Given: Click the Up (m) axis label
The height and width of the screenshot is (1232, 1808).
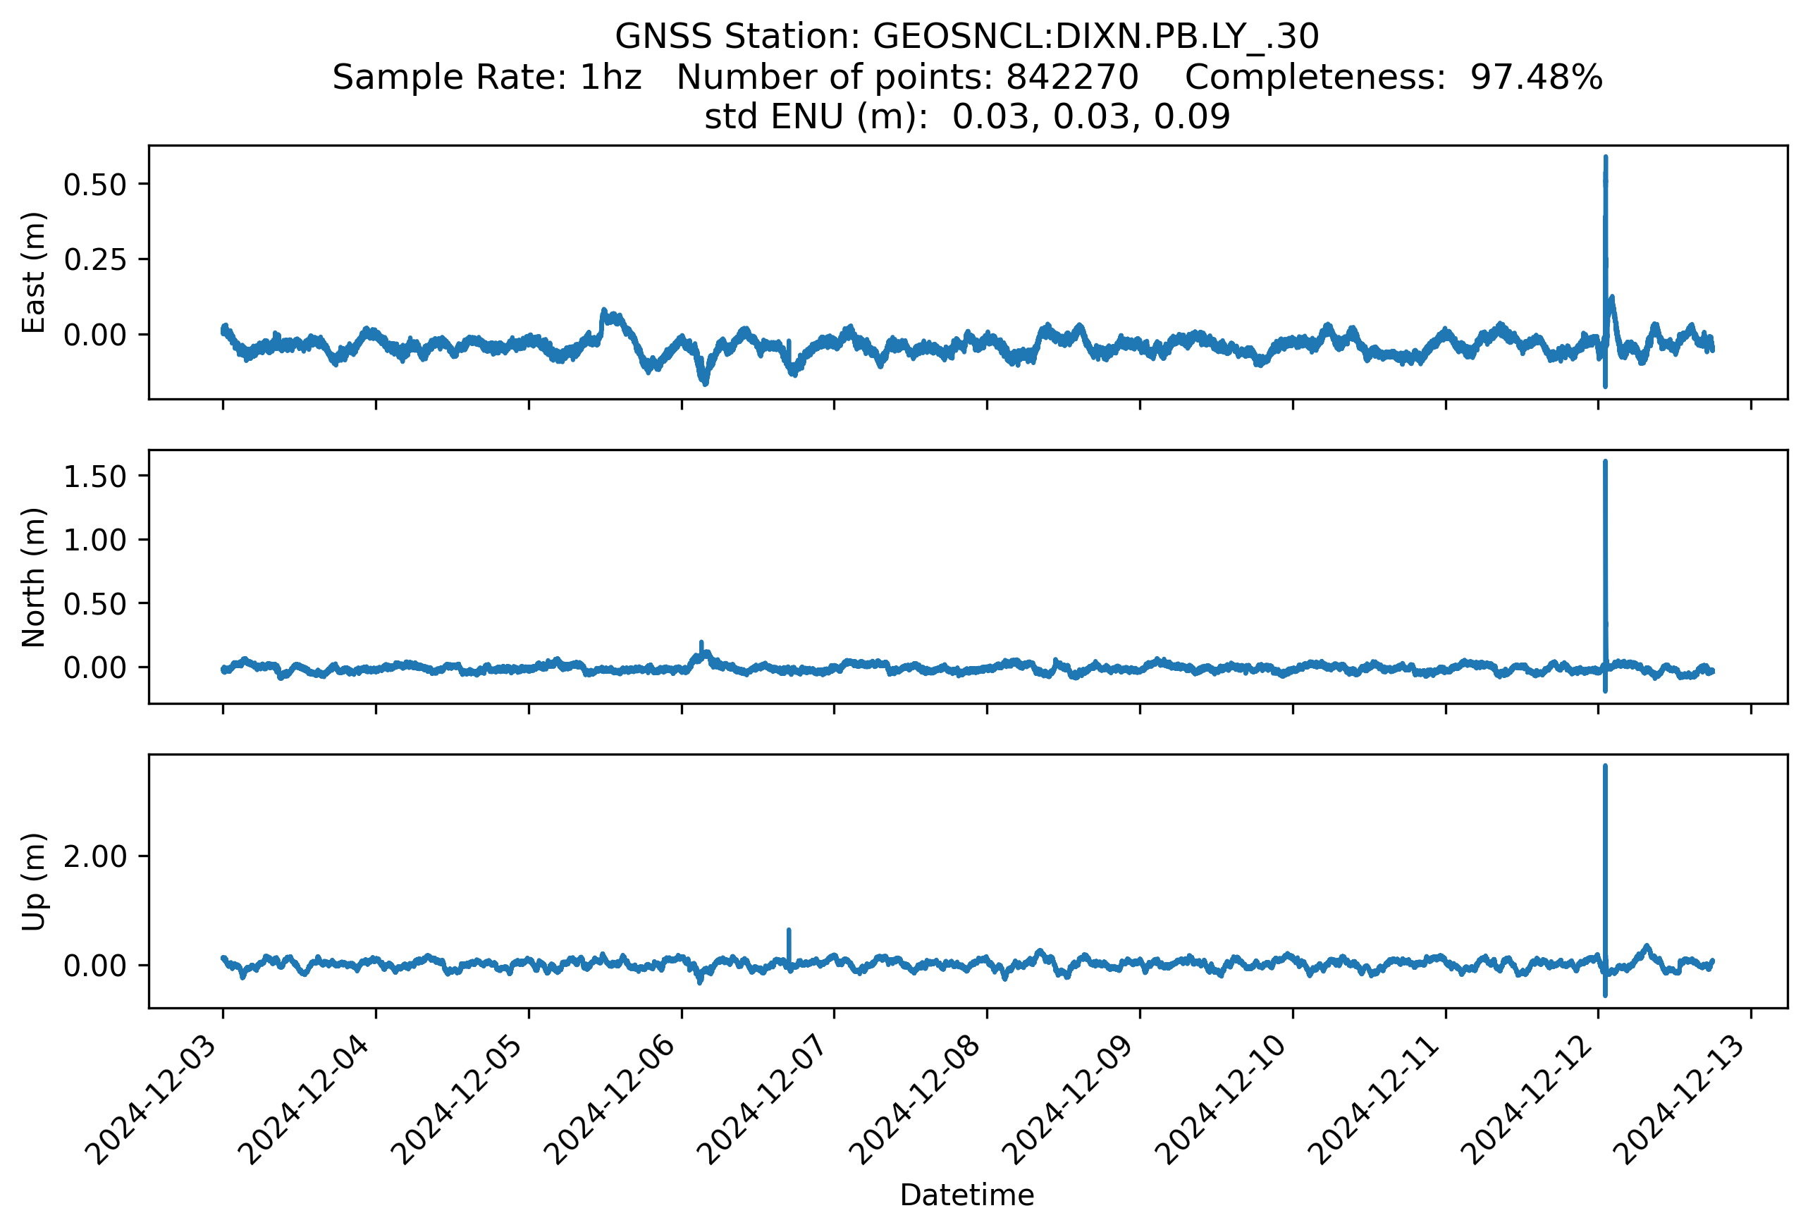Looking at the screenshot, I should pyautogui.click(x=33, y=881).
